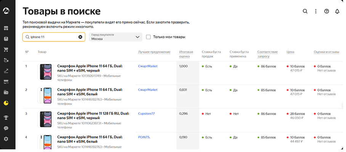Viewport: 346px width, 152px height.
Task: Open the dashboard grid icon in sidebar
Action: point(6,28)
